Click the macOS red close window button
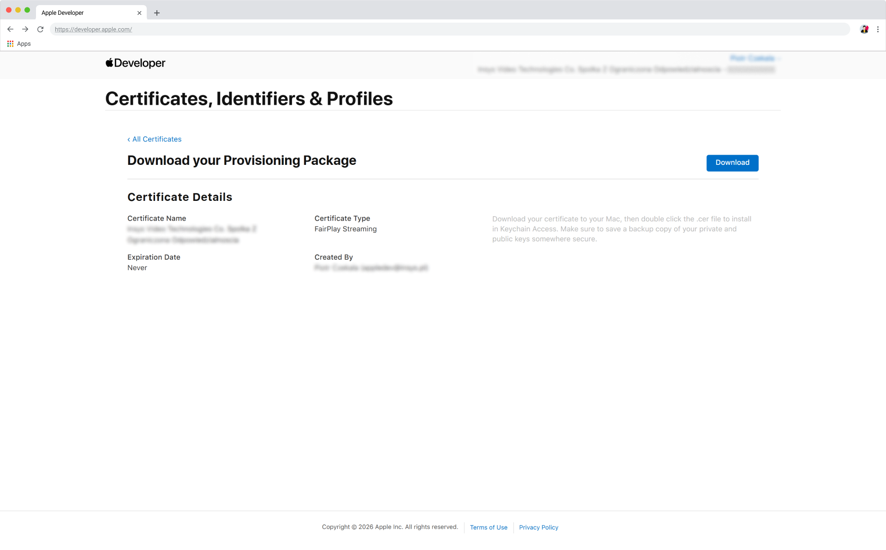Screen dimensions: 886x550 [9, 10]
